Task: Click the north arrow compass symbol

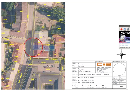Action: tap(121, 54)
